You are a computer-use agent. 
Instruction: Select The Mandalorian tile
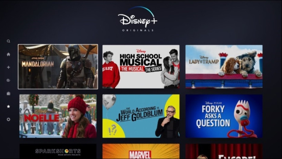58,67
